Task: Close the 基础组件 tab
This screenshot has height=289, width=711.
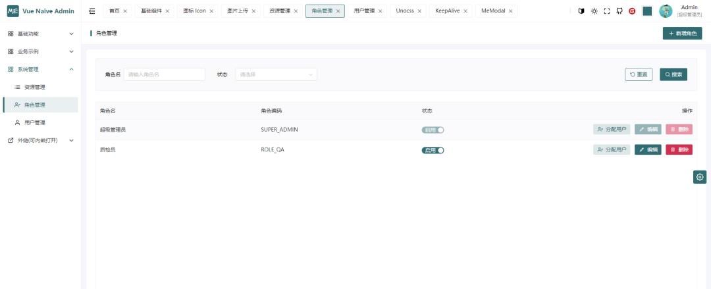Action: [x=167, y=11]
